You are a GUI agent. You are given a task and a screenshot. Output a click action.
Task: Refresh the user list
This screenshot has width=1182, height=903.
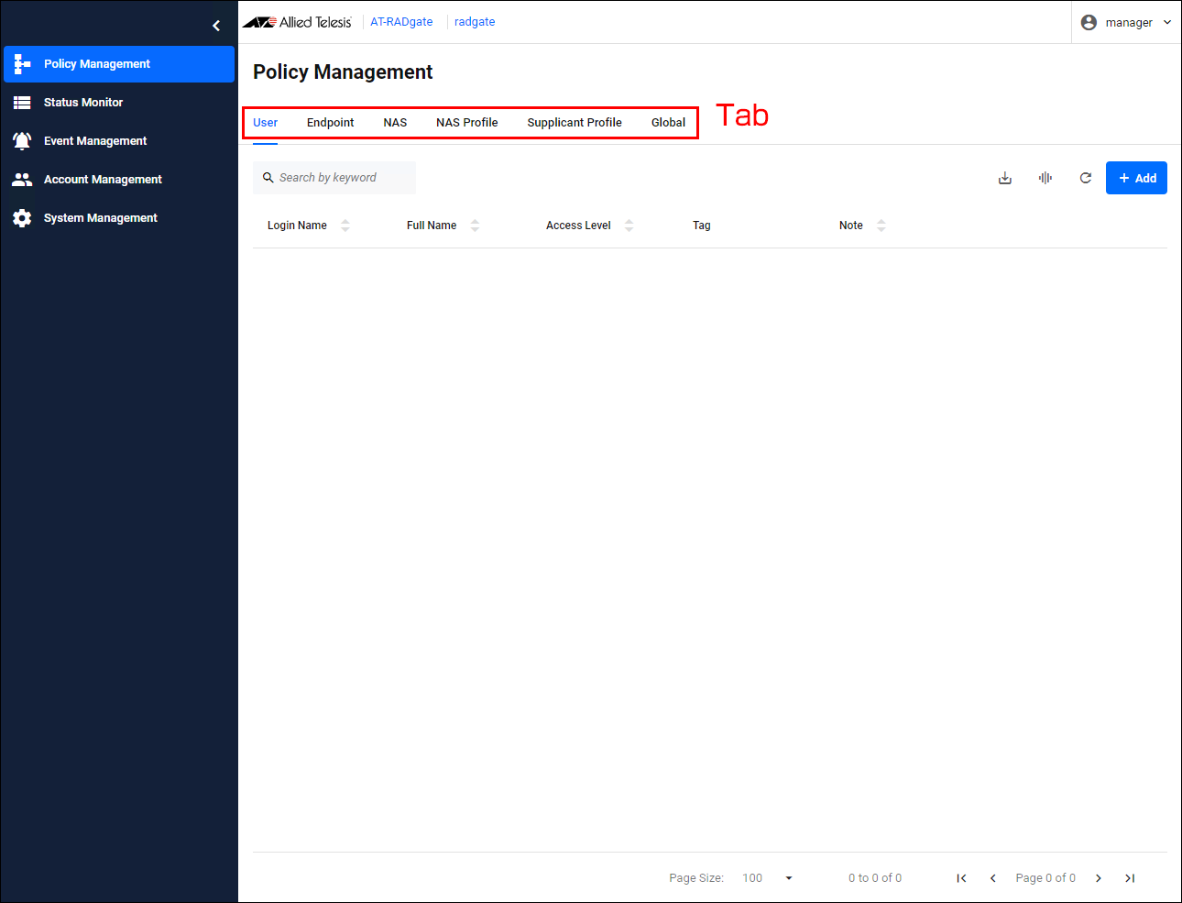pyautogui.click(x=1085, y=178)
